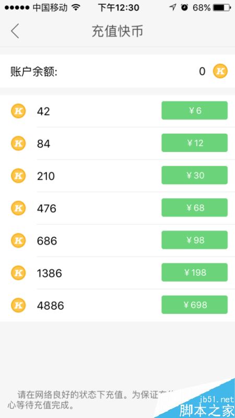
Task: Click the ¥698 recharge button
Action: [194, 305]
